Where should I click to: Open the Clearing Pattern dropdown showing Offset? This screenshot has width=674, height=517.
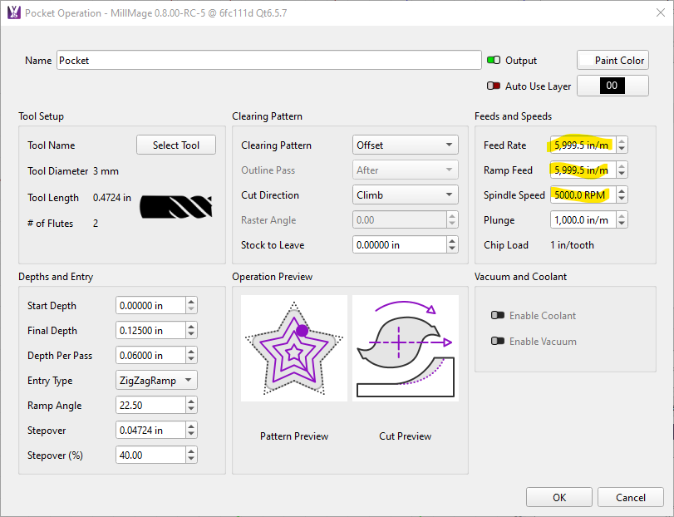[x=405, y=144]
